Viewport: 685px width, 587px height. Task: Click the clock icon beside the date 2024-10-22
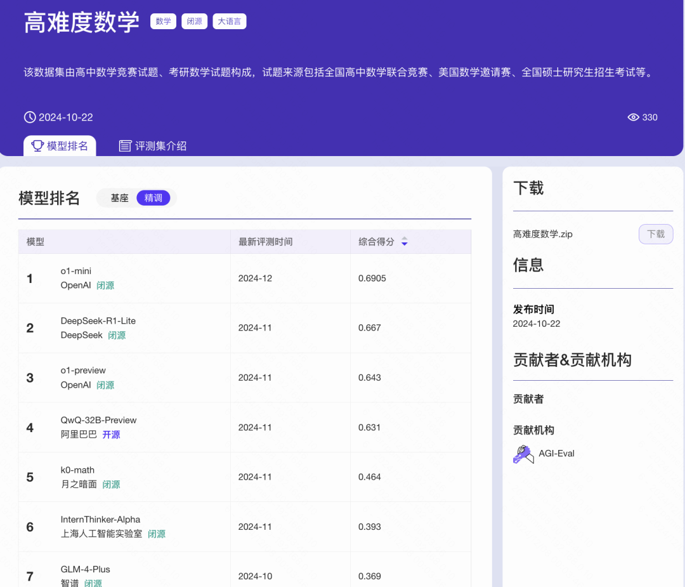point(29,117)
